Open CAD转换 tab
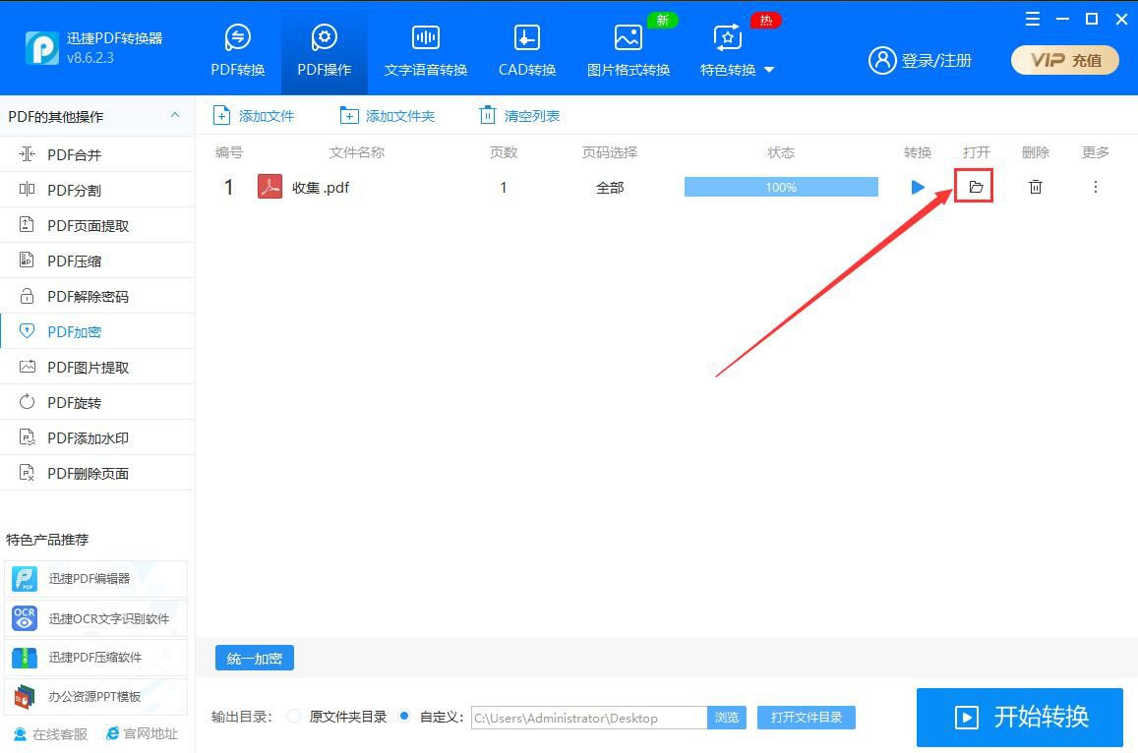The width and height of the screenshot is (1138, 753). coord(527,50)
